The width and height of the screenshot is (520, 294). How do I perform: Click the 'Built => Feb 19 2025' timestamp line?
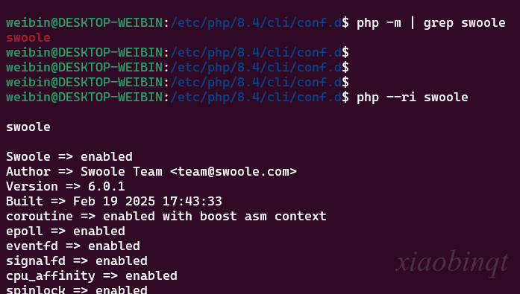tap(113, 201)
